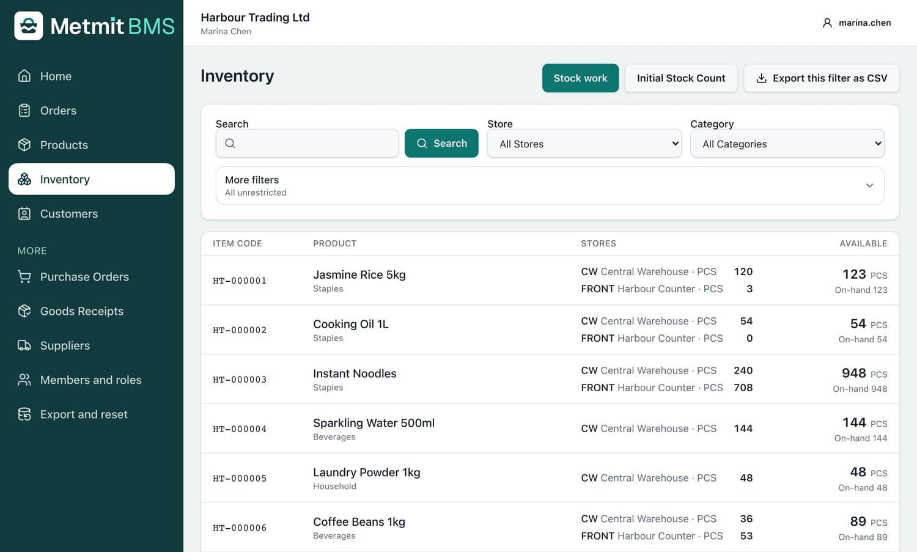Click the Inventory boxes icon
This screenshot has width=917, height=552.
pyautogui.click(x=24, y=179)
